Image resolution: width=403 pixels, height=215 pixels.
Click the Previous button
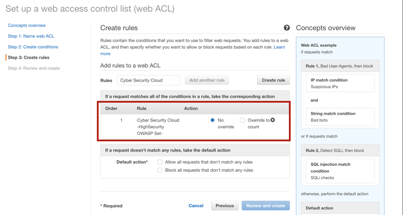click(225, 206)
